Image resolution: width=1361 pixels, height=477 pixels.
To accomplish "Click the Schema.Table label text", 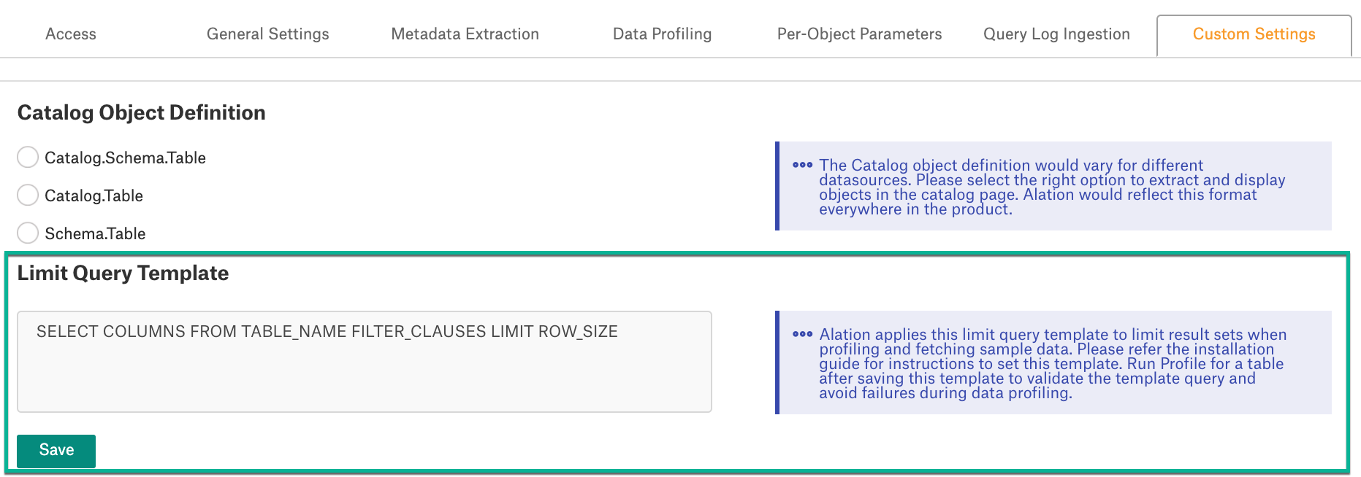I will coord(95,233).
